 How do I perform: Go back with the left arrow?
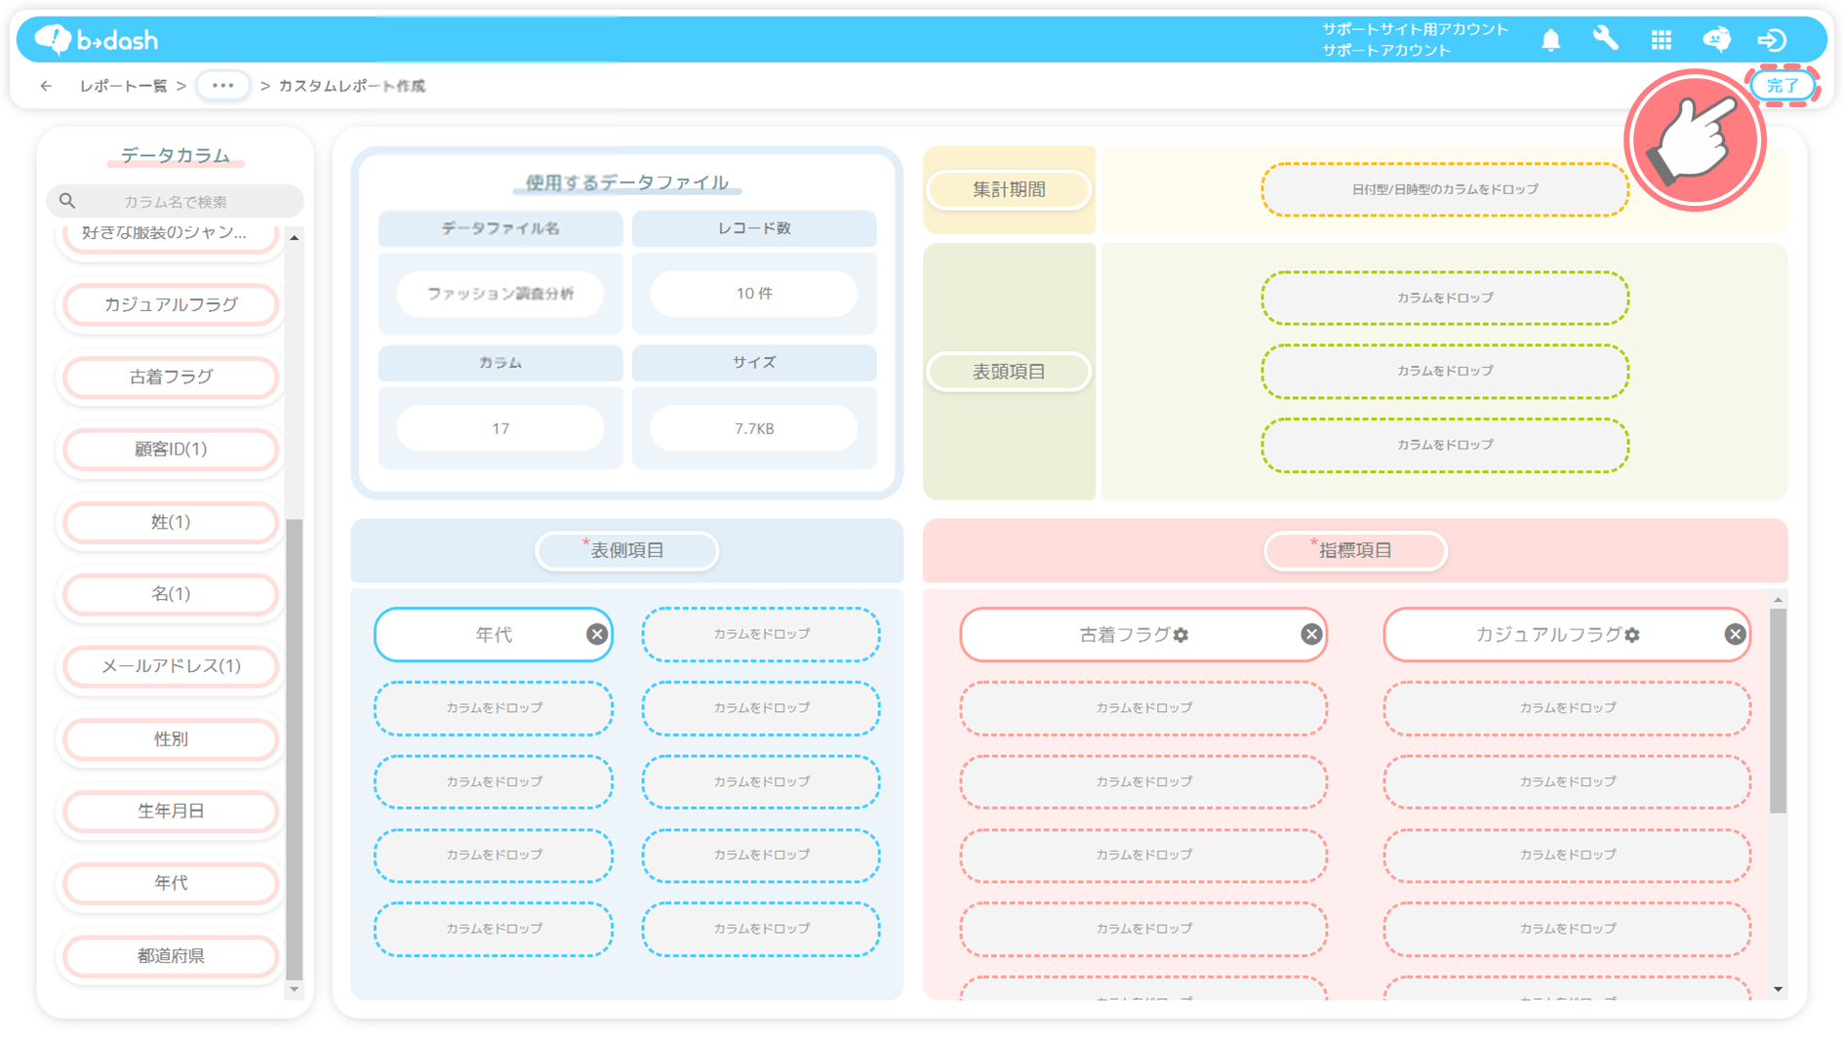tap(46, 86)
